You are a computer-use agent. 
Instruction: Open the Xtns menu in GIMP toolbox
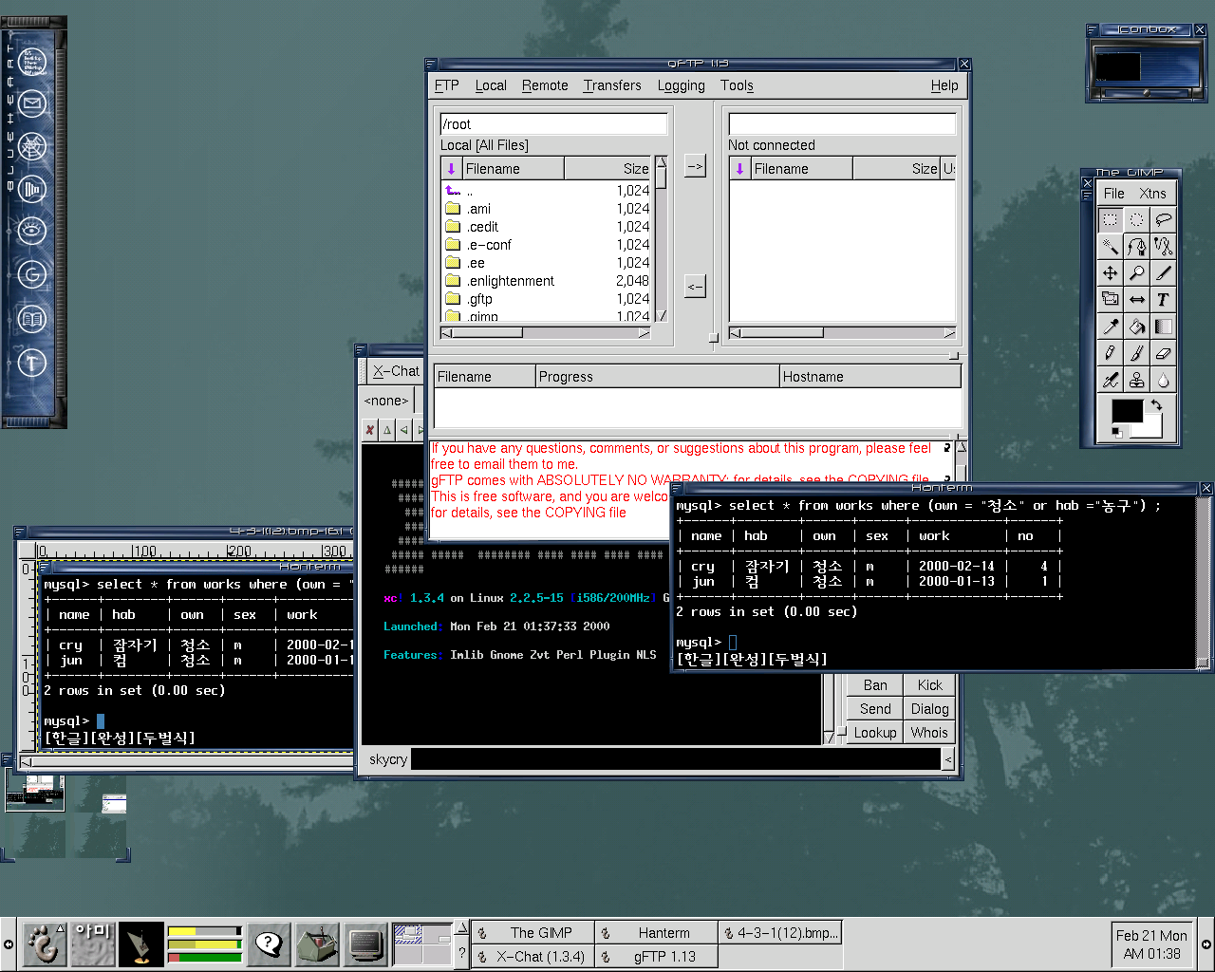(1152, 193)
